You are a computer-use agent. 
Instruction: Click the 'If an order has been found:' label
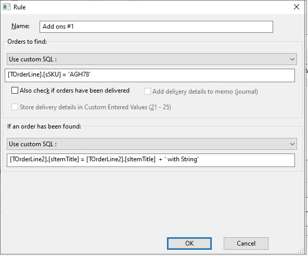pyautogui.click(x=44, y=126)
